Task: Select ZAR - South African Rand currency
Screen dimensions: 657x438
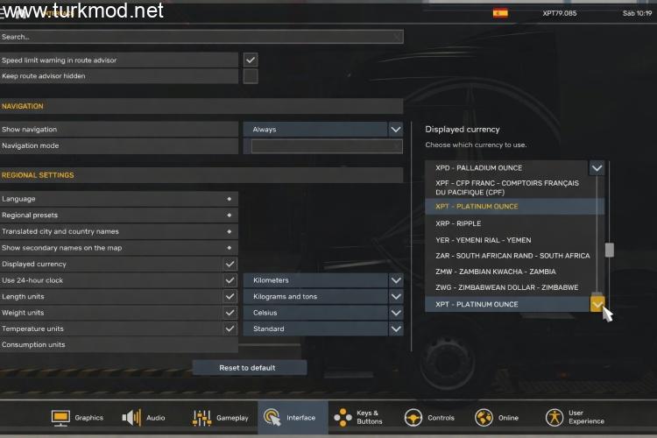Action: tap(514, 256)
